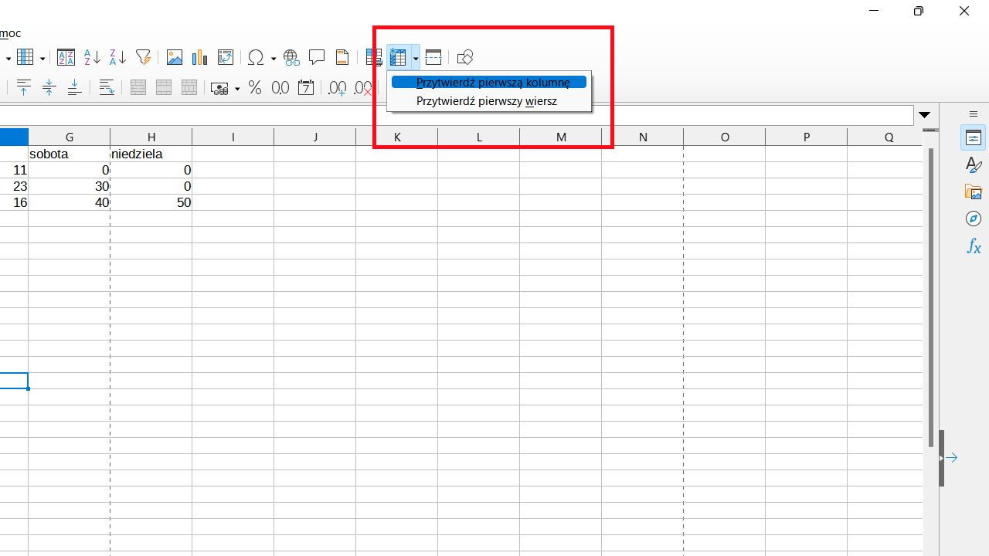Screen dimensions: 989x556
Task: Click the formula input line
Action: pyautogui.click(x=456, y=116)
